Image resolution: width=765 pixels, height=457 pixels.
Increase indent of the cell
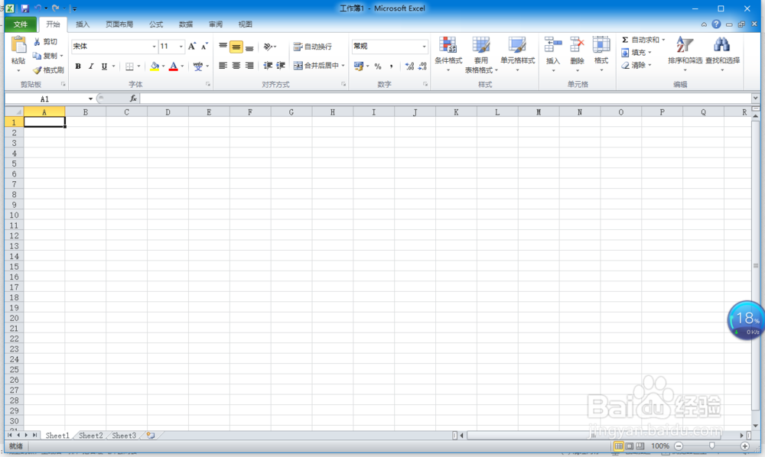click(281, 66)
